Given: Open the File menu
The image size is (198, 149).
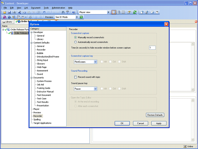Looking at the screenshot, I should 5,8.
